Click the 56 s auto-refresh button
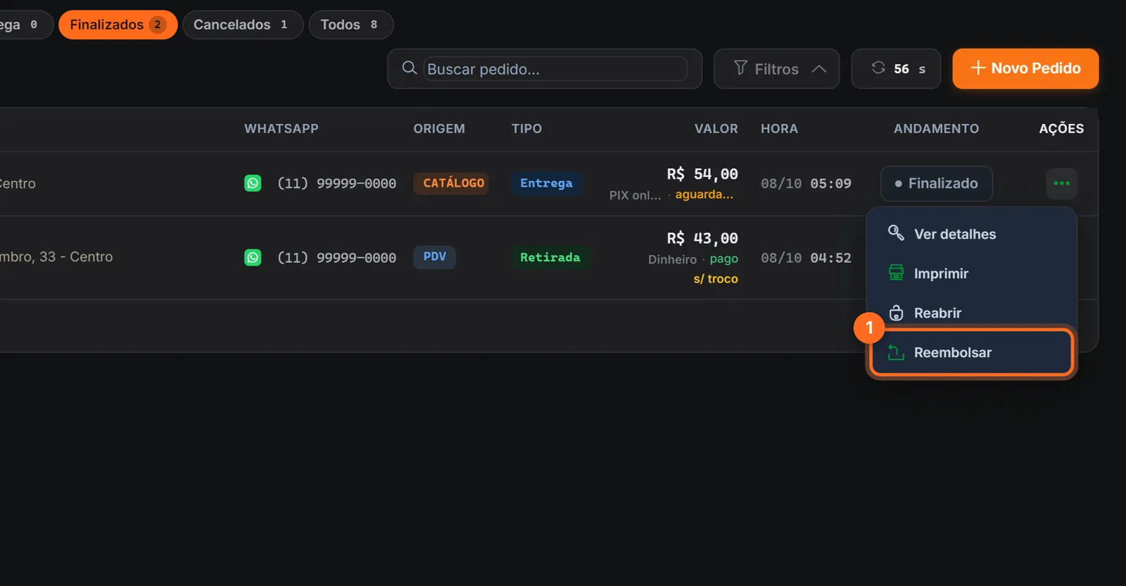This screenshot has height=586, width=1126. [x=896, y=68]
